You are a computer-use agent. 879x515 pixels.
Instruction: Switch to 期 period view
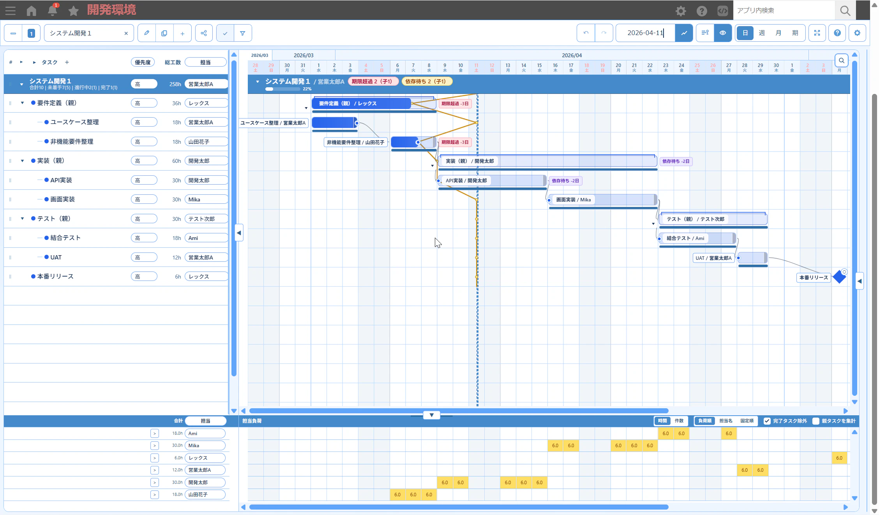795,33
